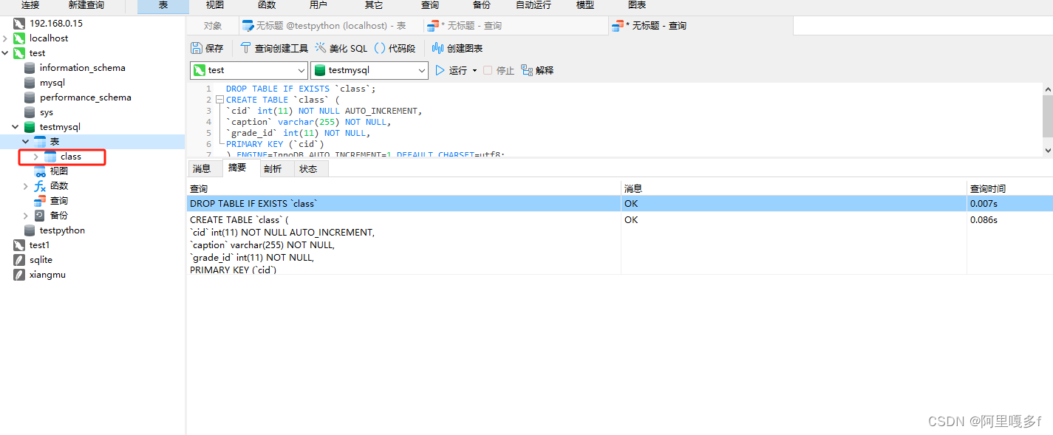Click the Queries (查询) node icon
1053x435 pixels.
pos(40,200)
